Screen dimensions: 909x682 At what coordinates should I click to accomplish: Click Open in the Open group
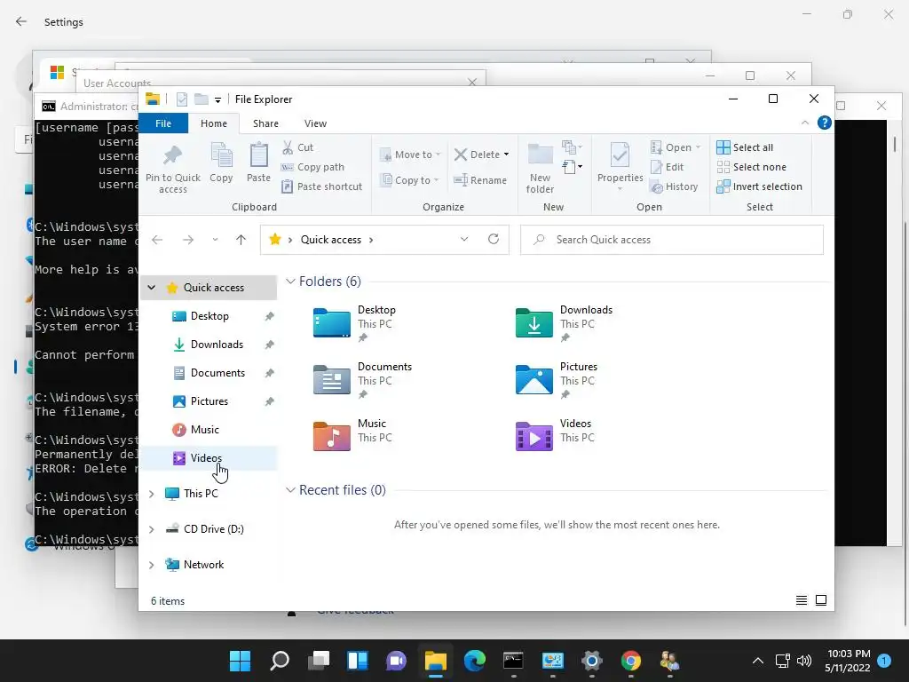675,147
